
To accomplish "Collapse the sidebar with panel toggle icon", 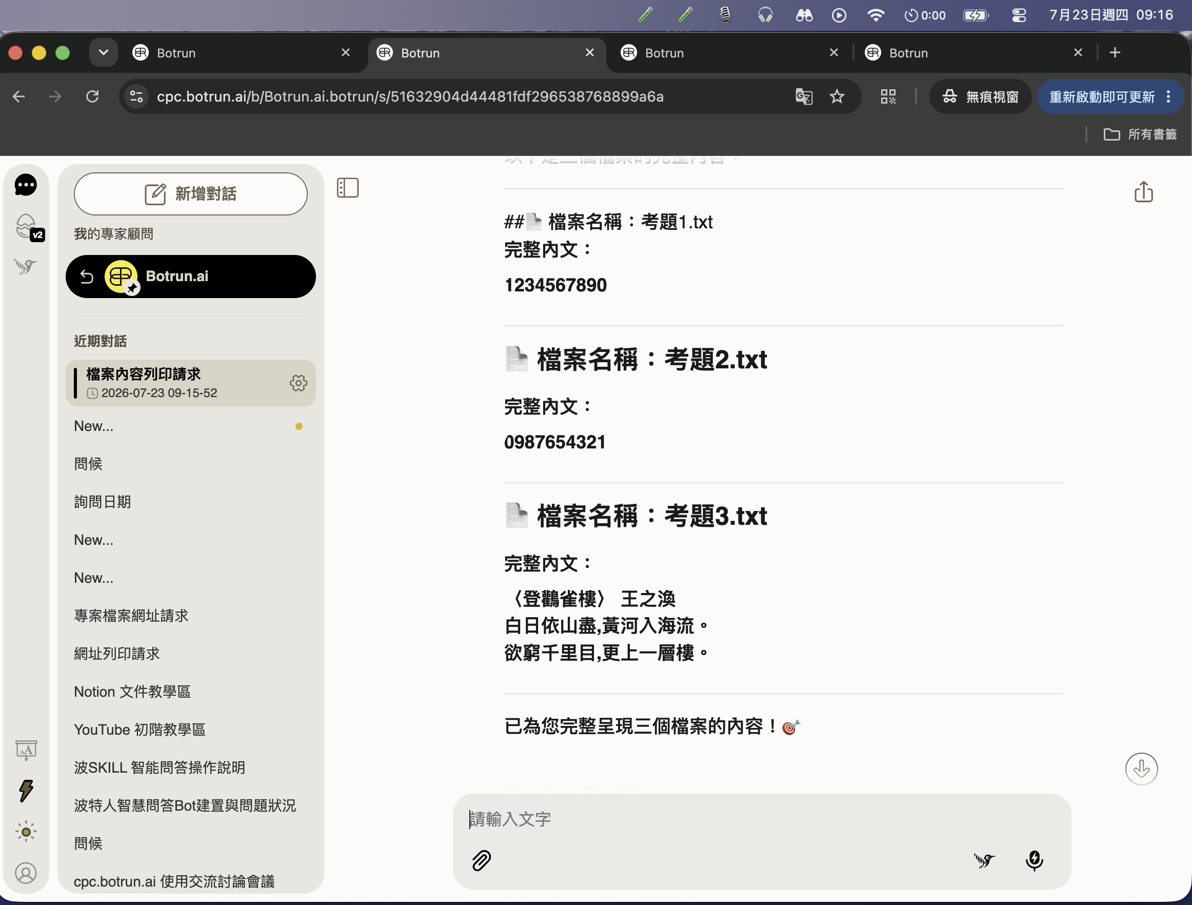I will coord(348,188).
